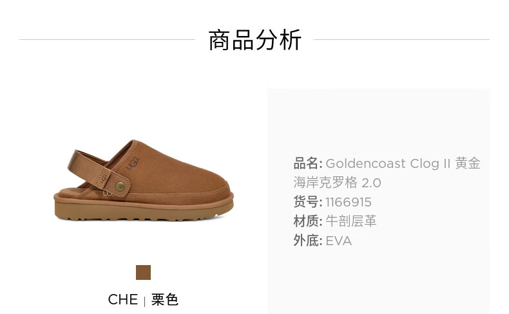Click the 商品分析 section heading
This screenshot has height=314, width=509.
coord(254,40)
